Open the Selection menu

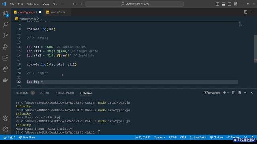[33, 4]
